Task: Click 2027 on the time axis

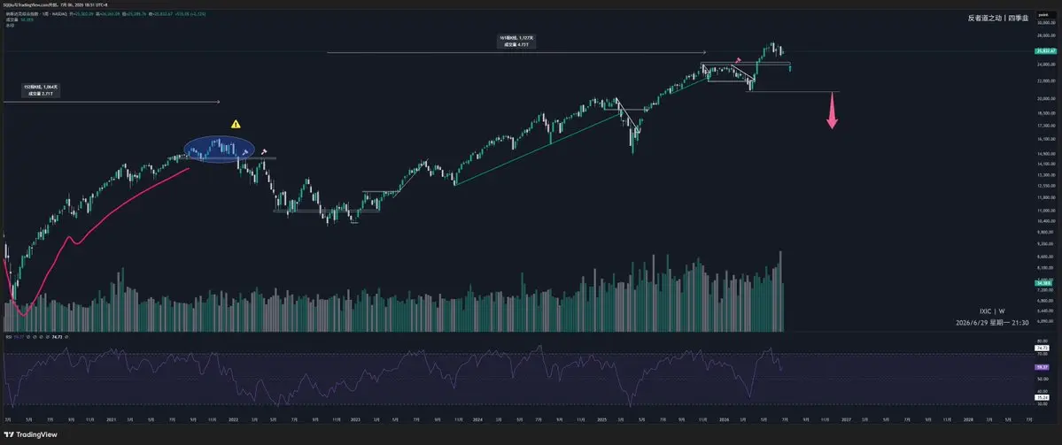Action: tap(846, 419)
